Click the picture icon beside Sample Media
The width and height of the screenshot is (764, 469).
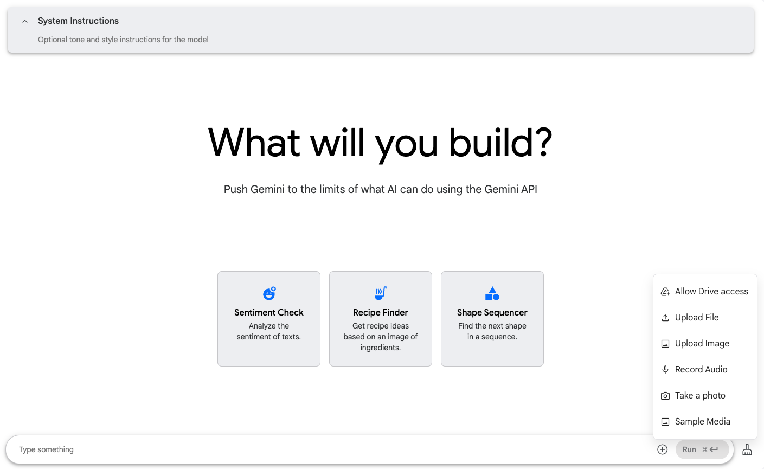click(x=665, y=422)
